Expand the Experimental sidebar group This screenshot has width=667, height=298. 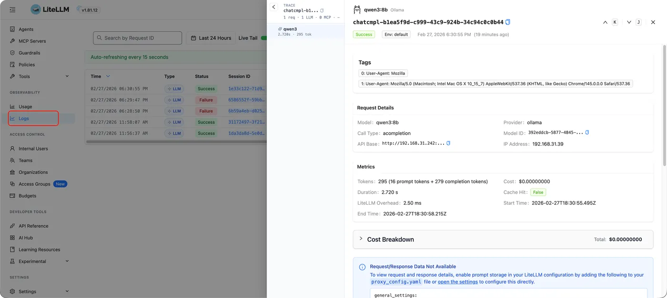(x=67, y=261)
